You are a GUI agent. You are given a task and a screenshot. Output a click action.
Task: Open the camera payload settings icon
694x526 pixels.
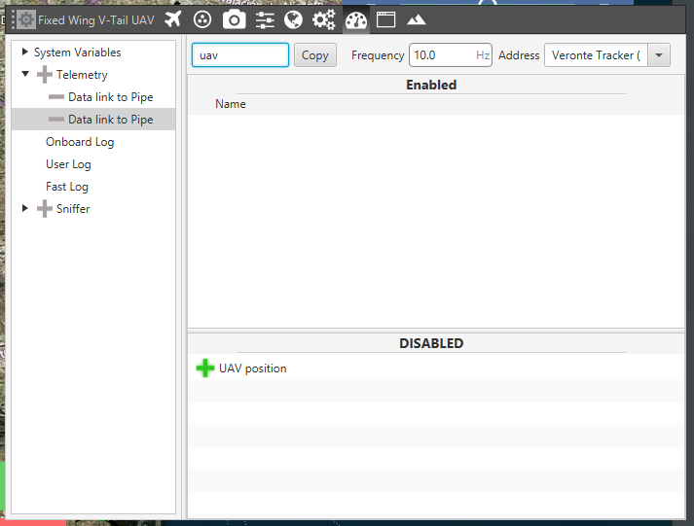point(235,19)
